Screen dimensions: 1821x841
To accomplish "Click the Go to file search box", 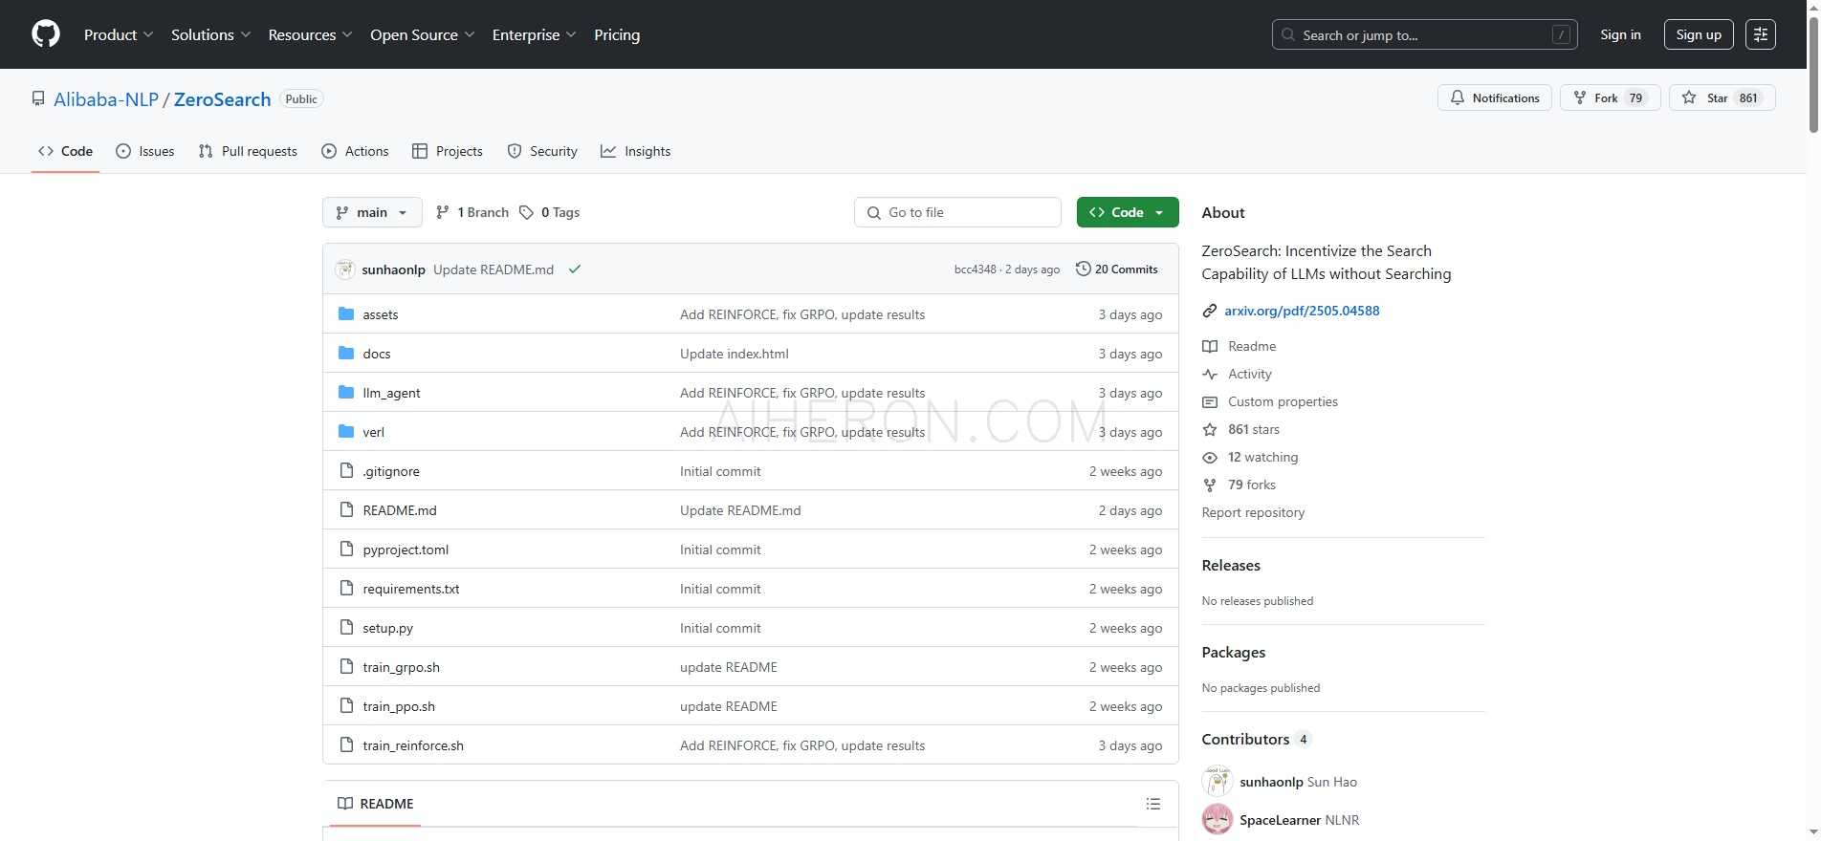I will (957, 212).
